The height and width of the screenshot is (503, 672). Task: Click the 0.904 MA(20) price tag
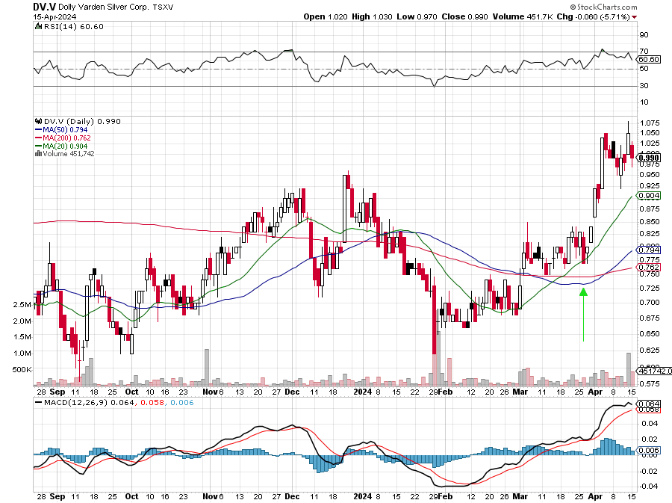click(x=649, y=196)
